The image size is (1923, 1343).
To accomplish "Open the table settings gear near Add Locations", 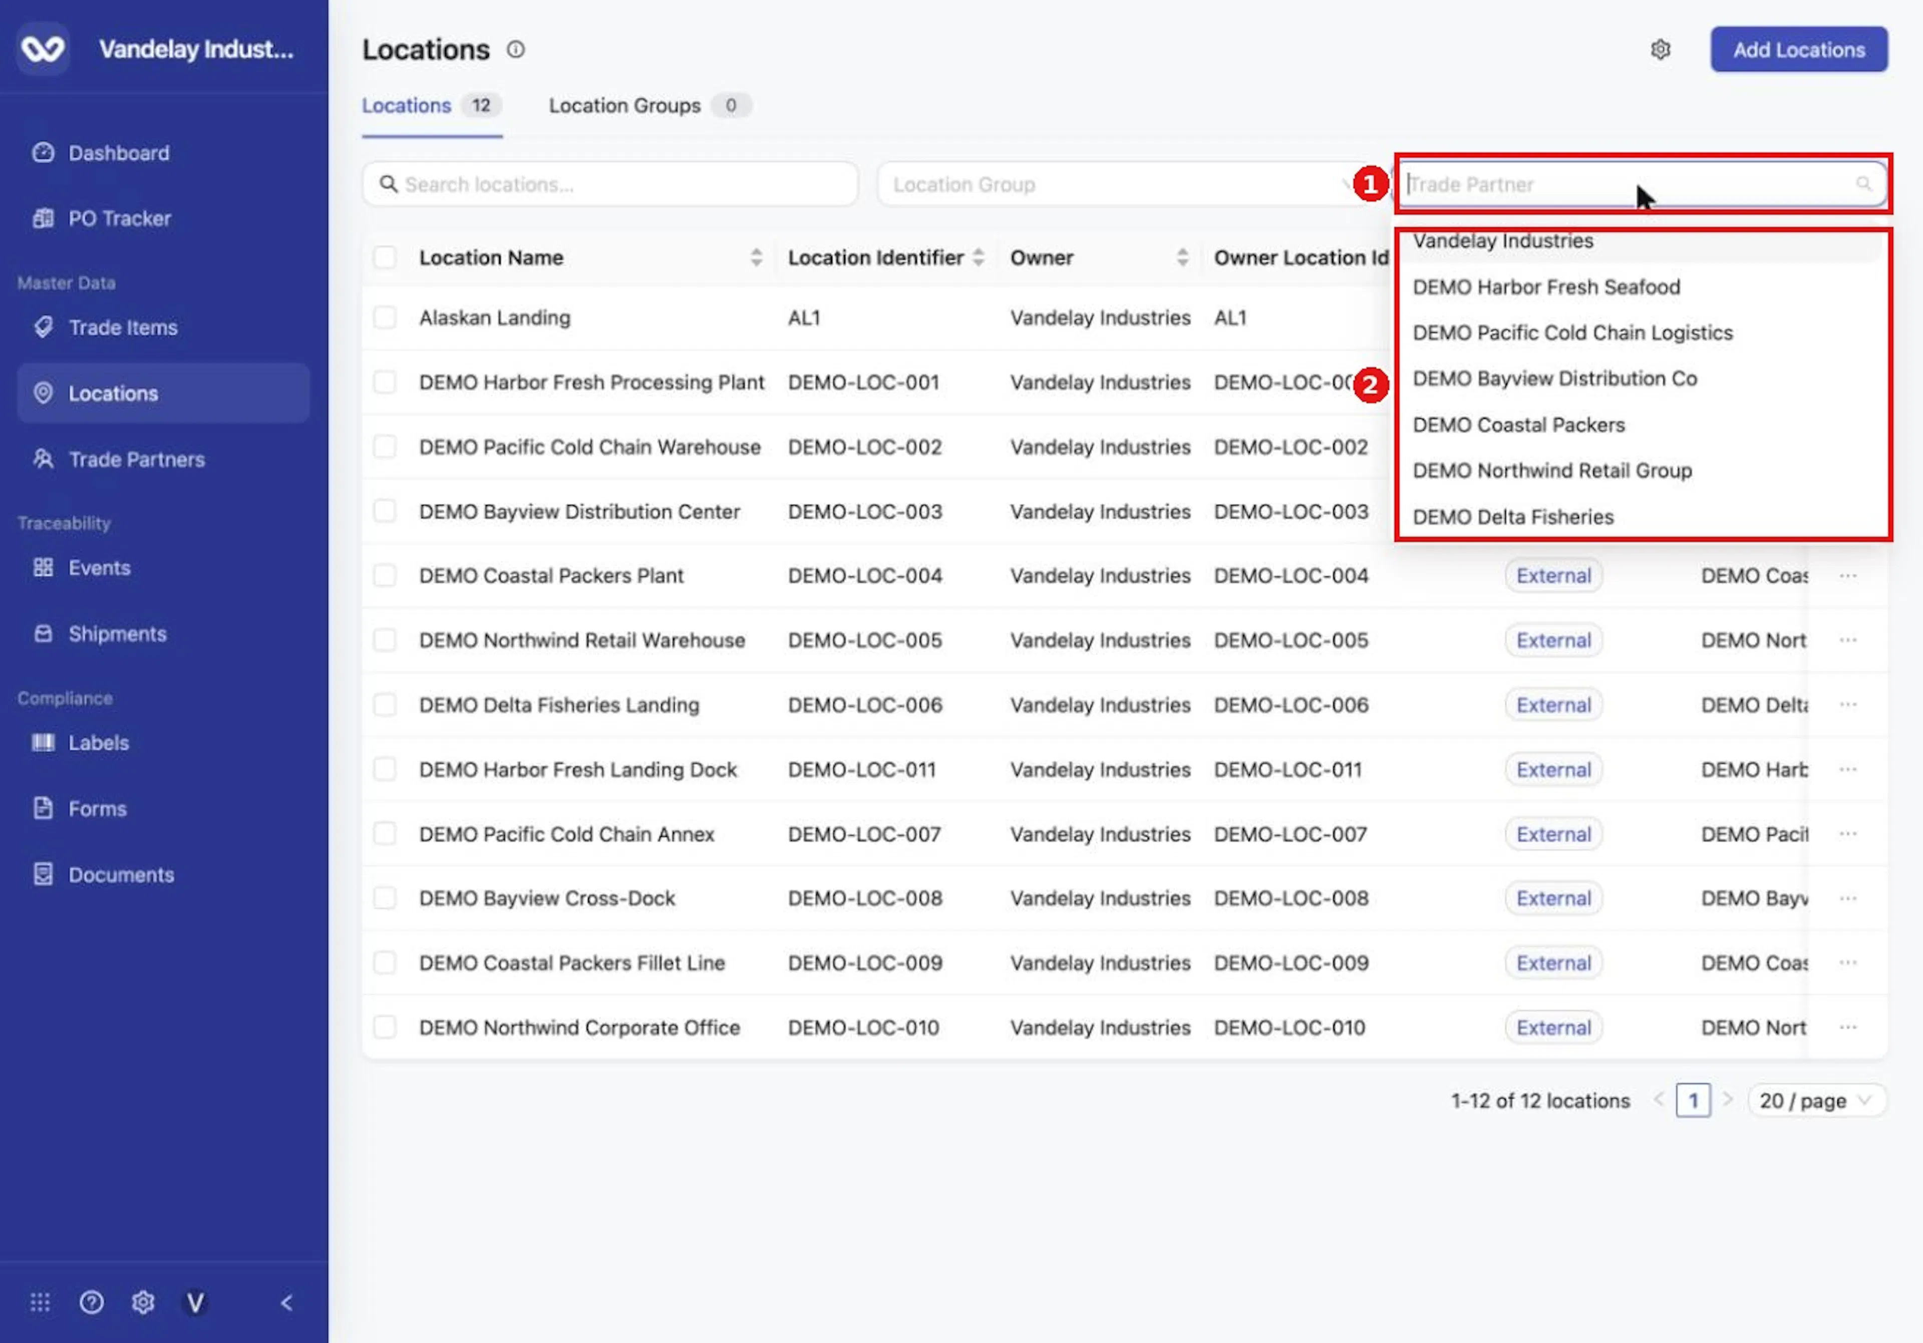I will (1660, 50).
